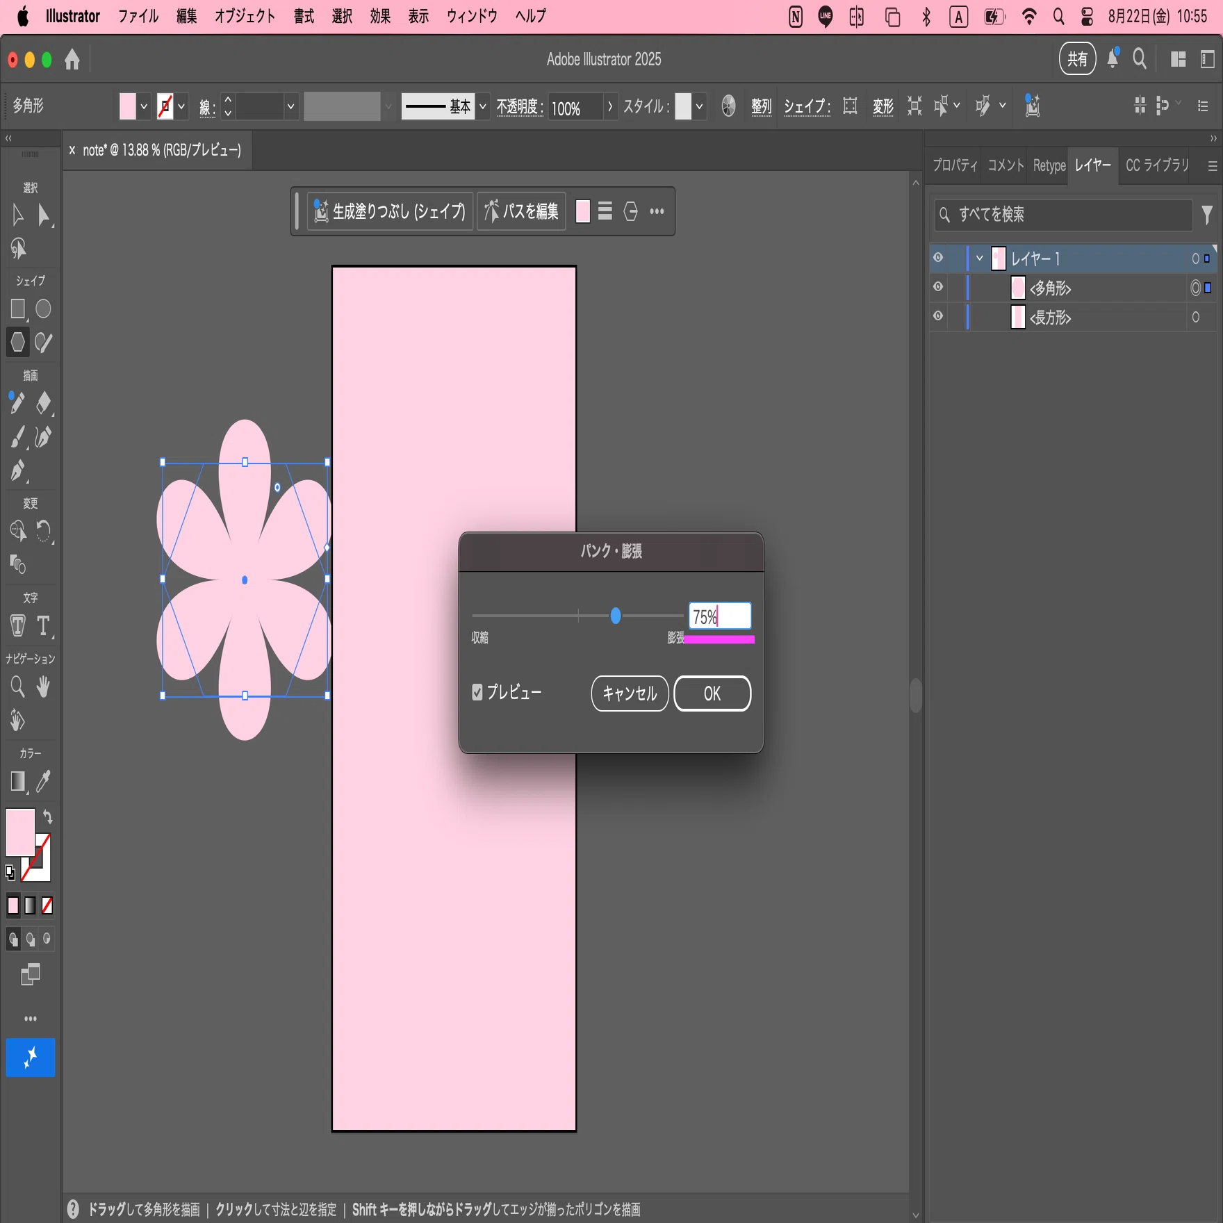
Task: Click the キャンセル button
Action: (630, 693)
